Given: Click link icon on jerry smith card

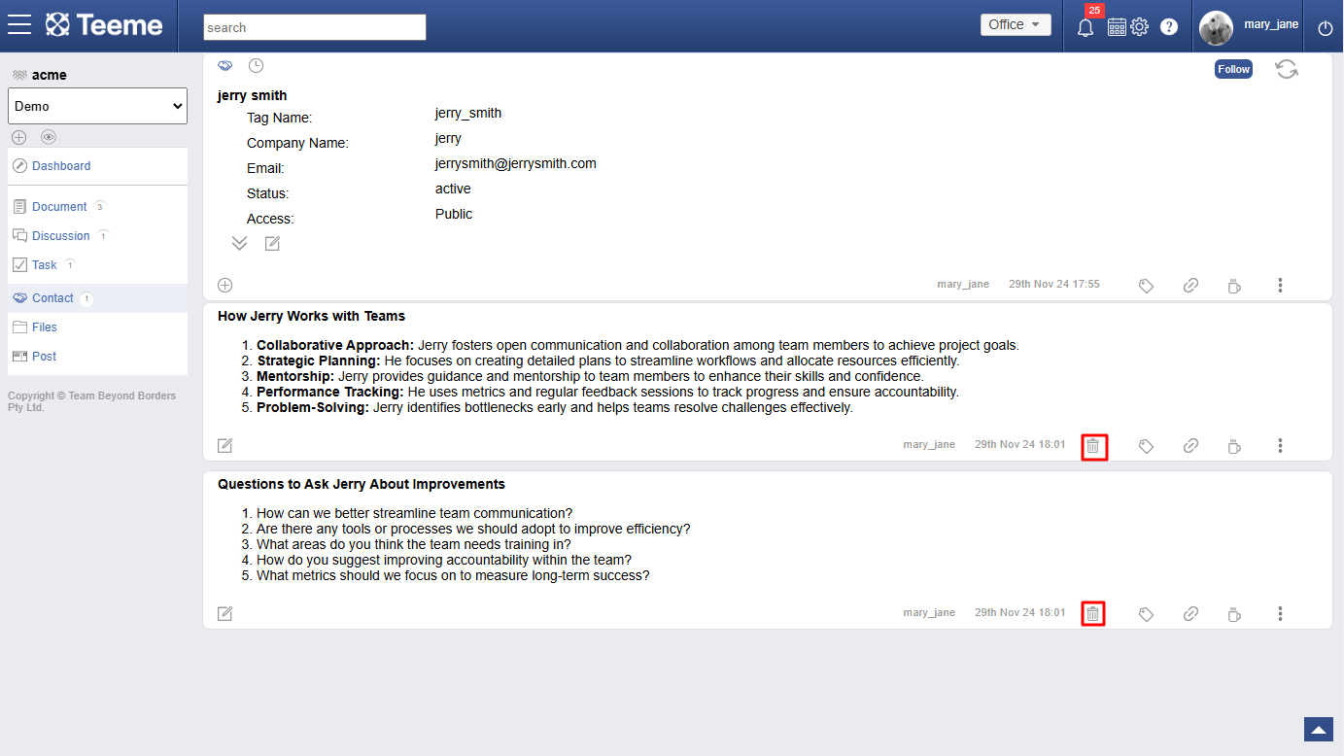Looking at the screenshot, I should 1190,286.
